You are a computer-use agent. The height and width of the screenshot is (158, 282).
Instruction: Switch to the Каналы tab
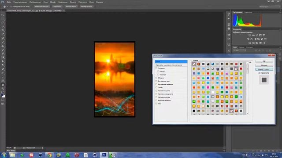click(x=241, y=47)
